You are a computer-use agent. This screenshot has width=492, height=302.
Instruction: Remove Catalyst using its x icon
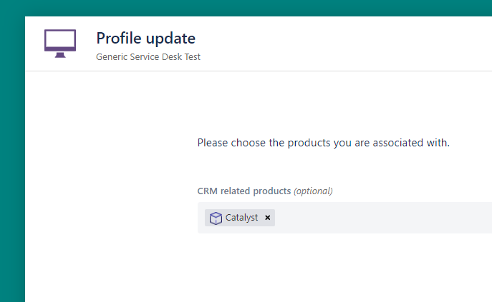(x=268, y=218)
